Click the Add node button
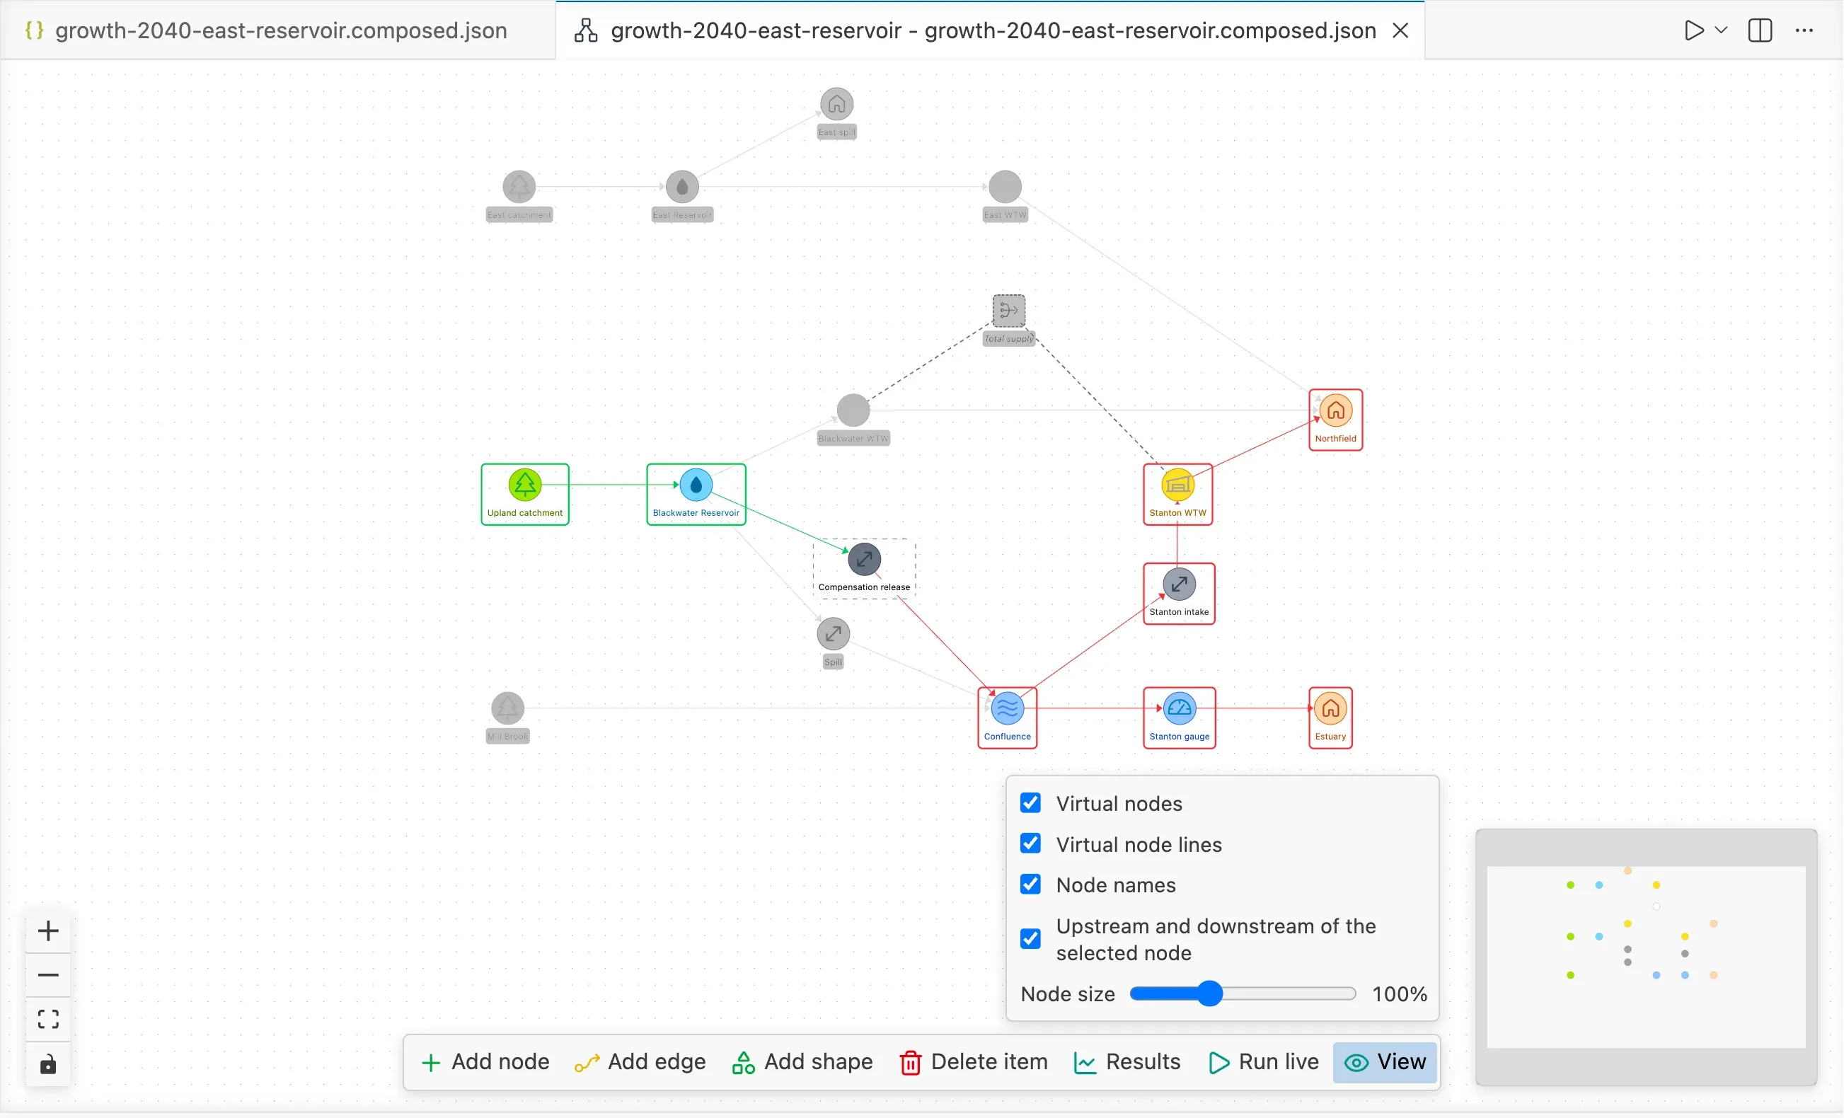 point(485,1062)
